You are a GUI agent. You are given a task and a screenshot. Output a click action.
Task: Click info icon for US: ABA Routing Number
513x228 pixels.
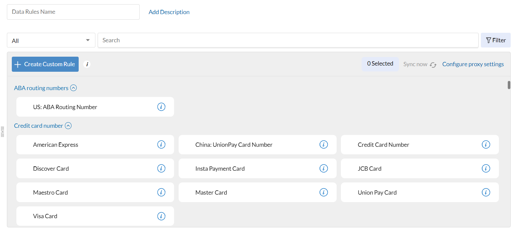pyautogui.click(x=161, y=107)
